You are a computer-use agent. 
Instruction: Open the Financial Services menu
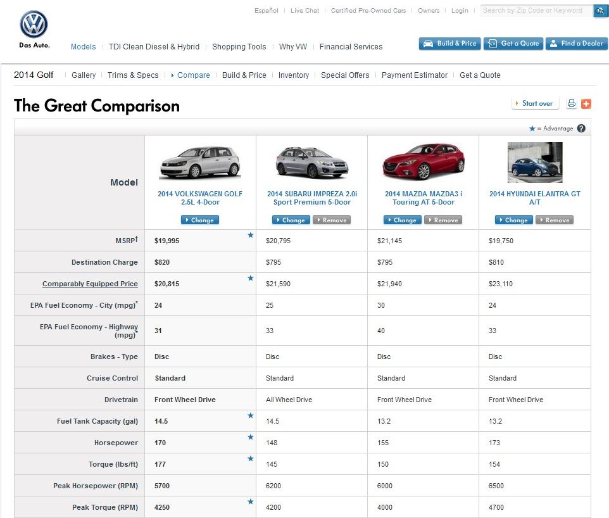click(351, 47)
